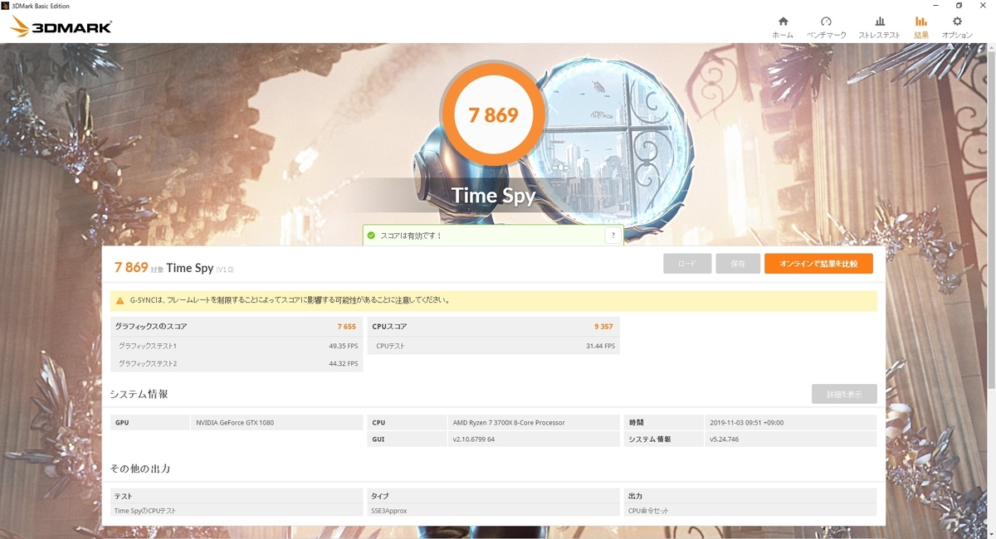Click the その他の出力 section heading

[x=140, y=469]
